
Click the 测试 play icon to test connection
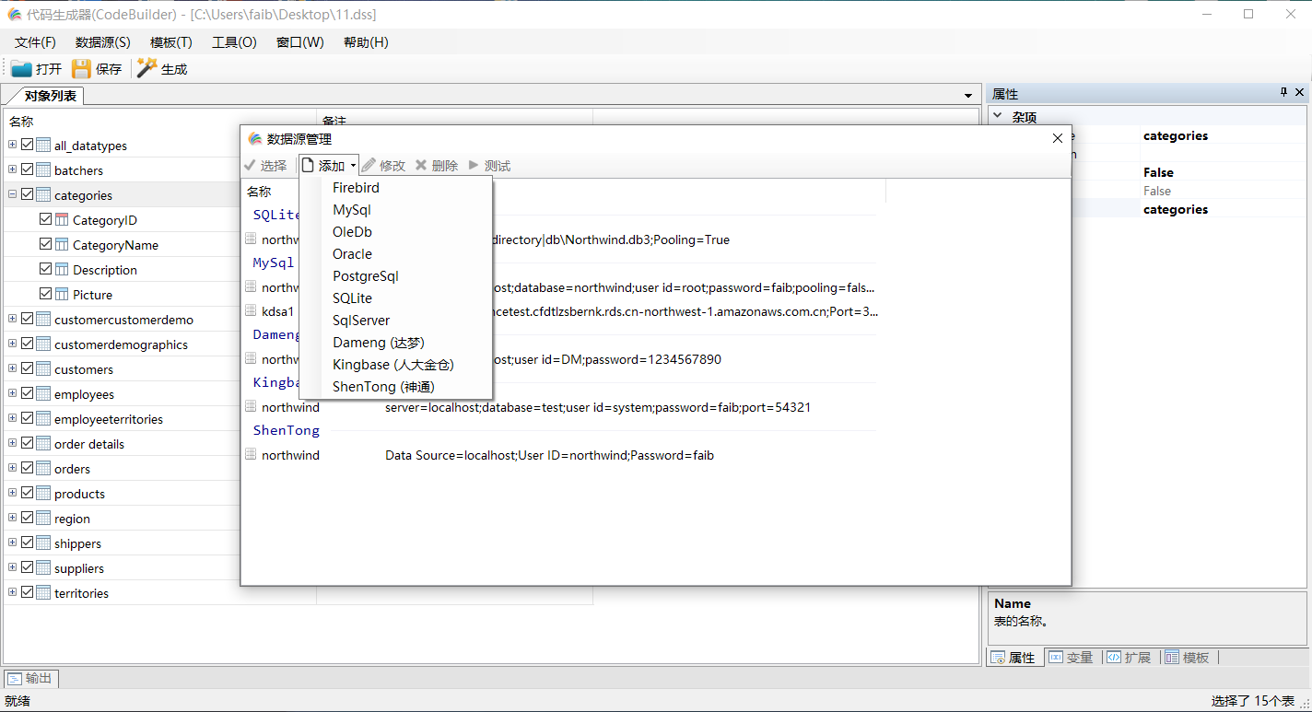(x=475, y=165)
